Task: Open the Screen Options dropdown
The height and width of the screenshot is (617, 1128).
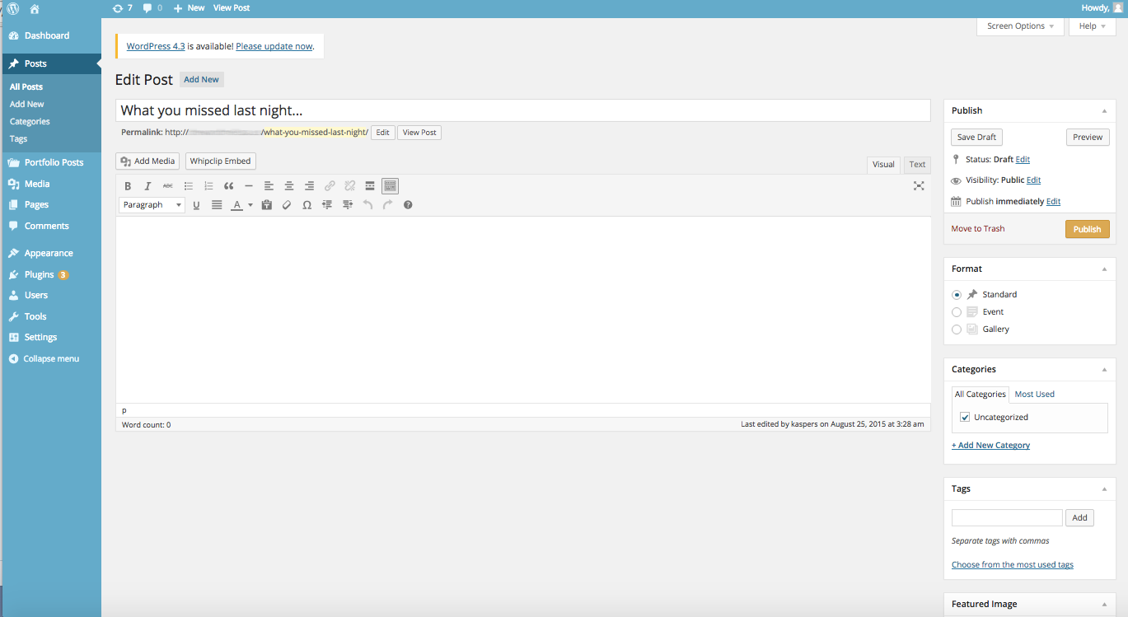Action: point(1020,26)
